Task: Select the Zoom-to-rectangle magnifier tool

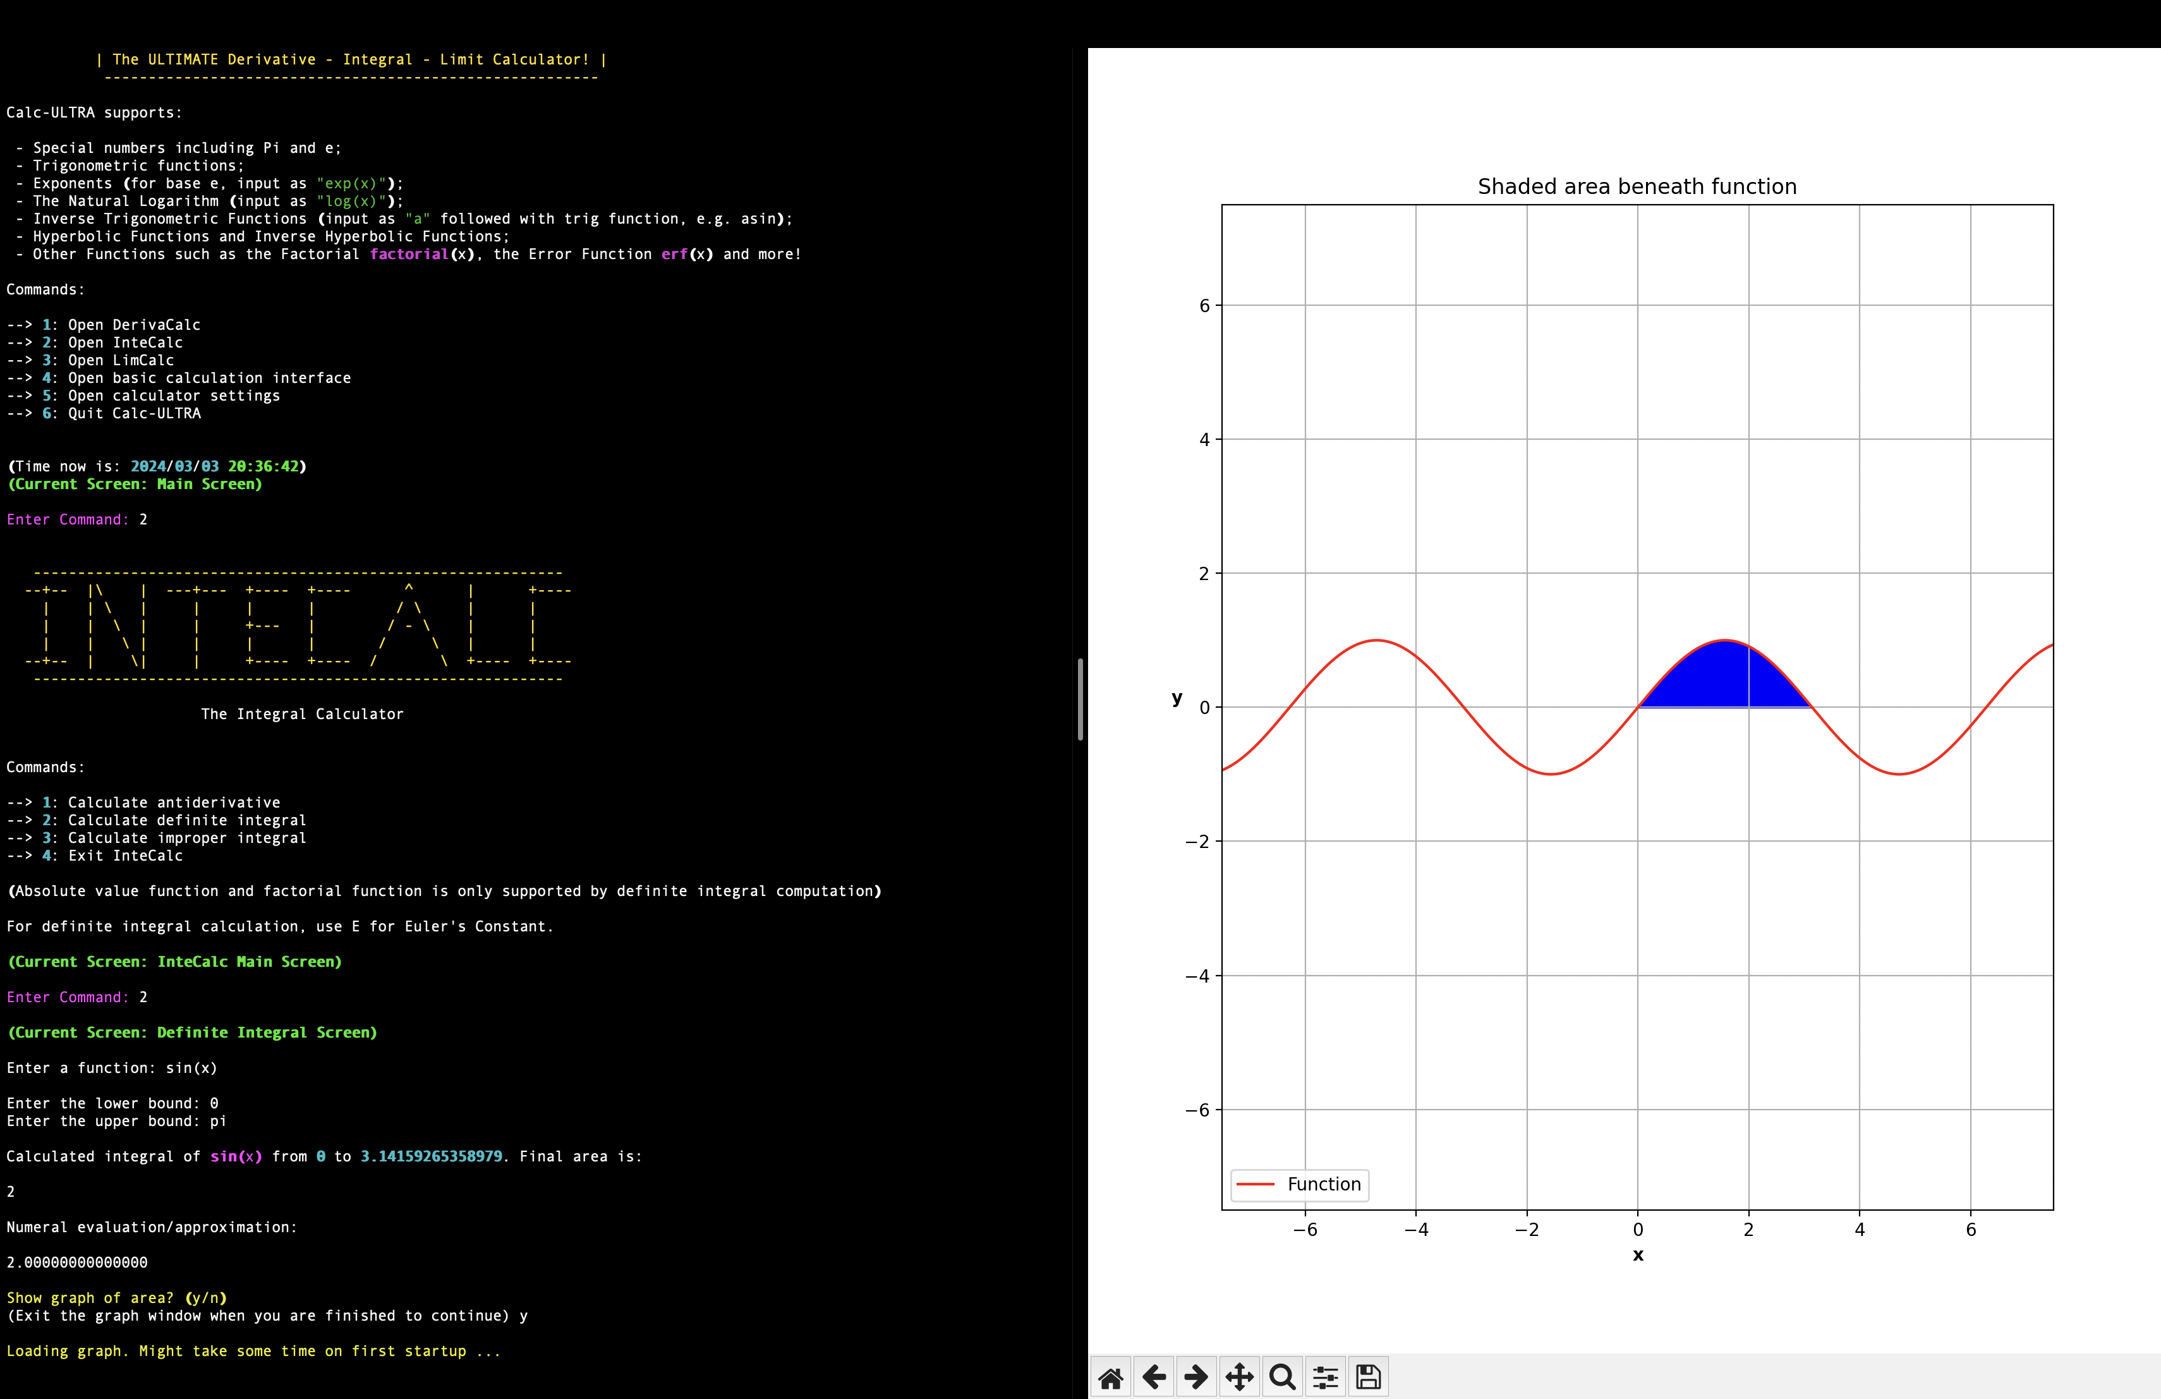Action: pos(1282,1376)
